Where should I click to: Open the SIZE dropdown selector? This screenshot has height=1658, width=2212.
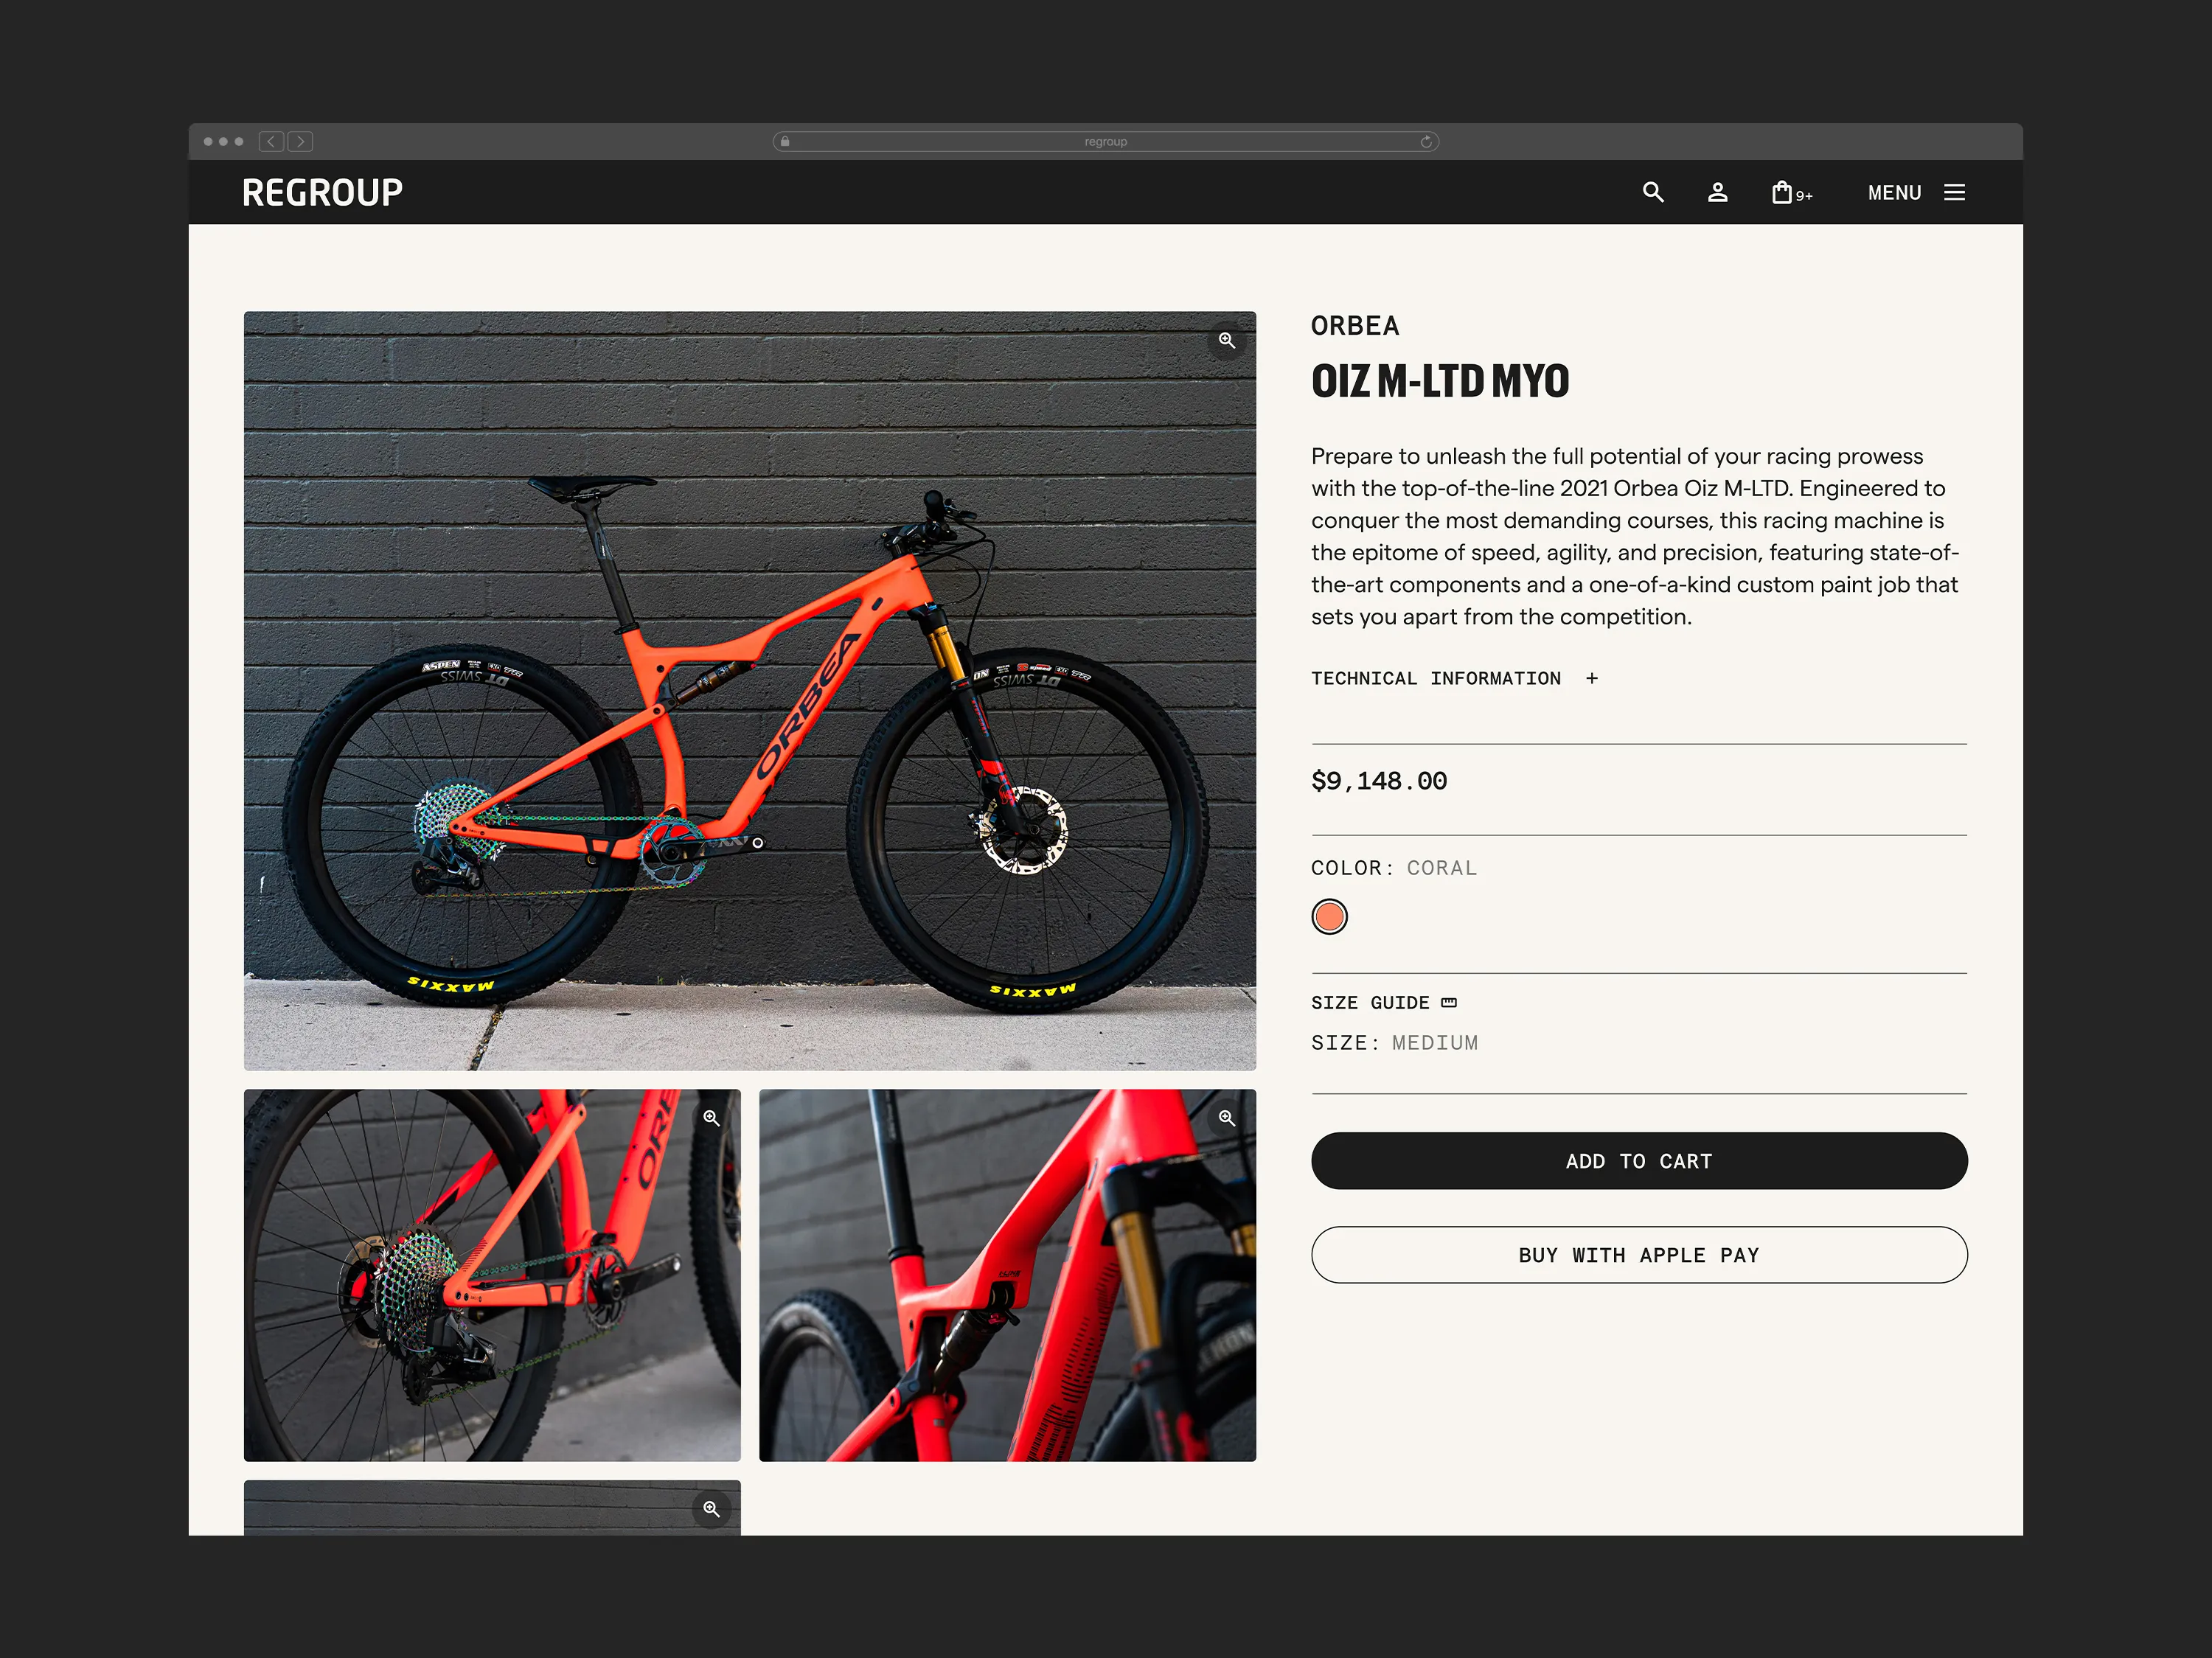point(1433,1042)
